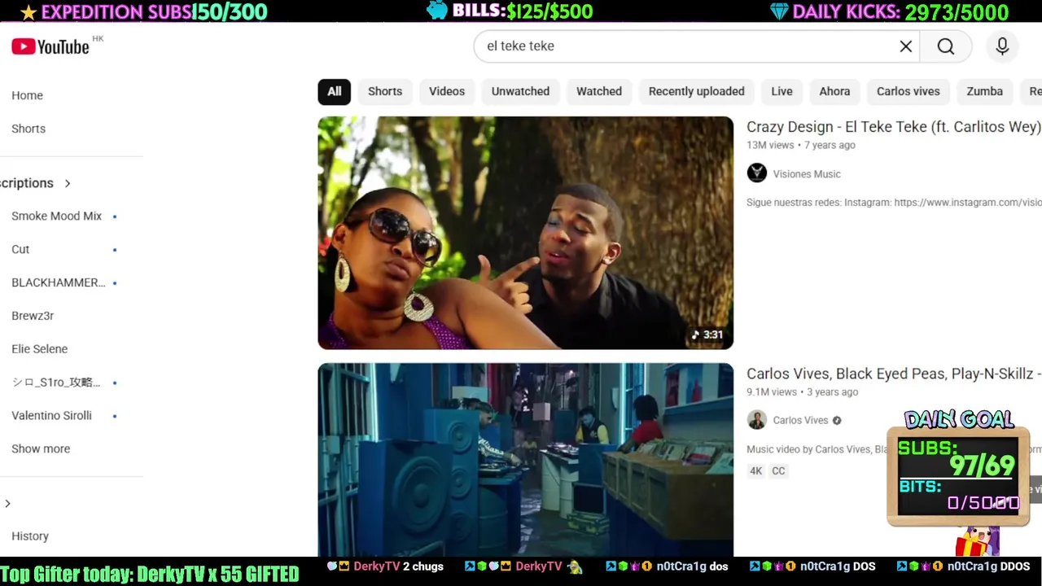The height and width of the screenshot is (586, 1042).
Task: Play the Crazy Design El Teke Teke thumbnail
Action: (525, 233)
